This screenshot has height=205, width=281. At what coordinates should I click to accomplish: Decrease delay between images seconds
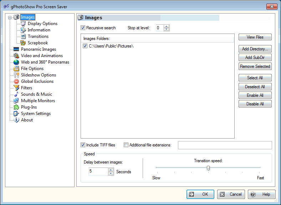(x=111, y=173)
